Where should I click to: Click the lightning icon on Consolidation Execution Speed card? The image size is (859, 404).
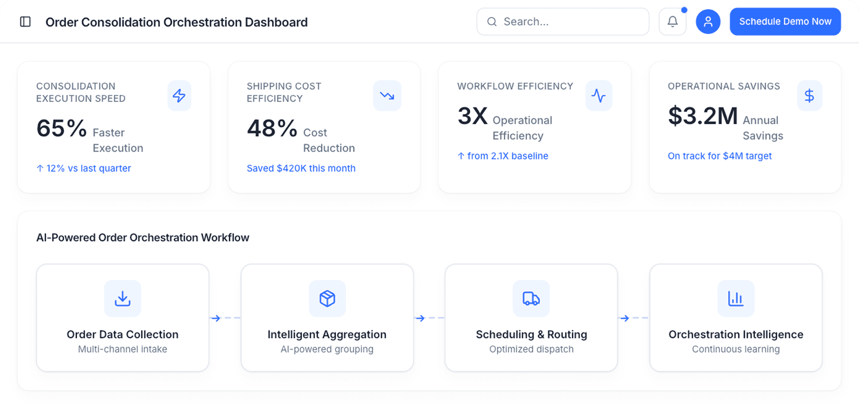[179, 95]
